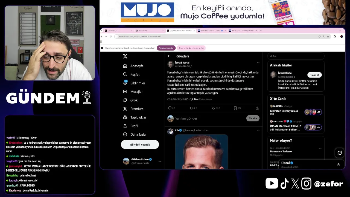350x197 pixels.
Task: Click the Efe username on the reply
Action: (x=177, y=130)
